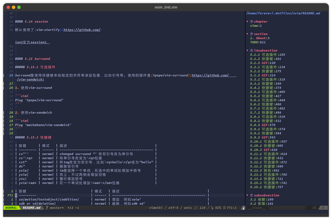This screenshot has height=220, width=332.
Task: Click the git branch icon before master
Action: [x=47, y=208]
